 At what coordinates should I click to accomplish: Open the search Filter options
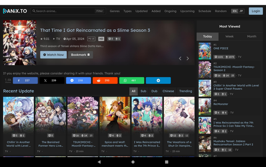100,11
